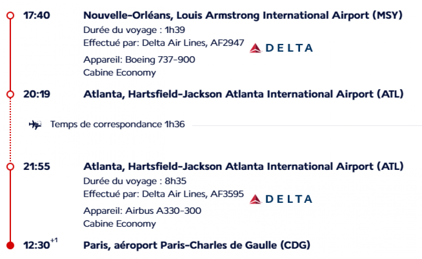Click the 'Temps de correspondance 1h36' text

[117, 125]
